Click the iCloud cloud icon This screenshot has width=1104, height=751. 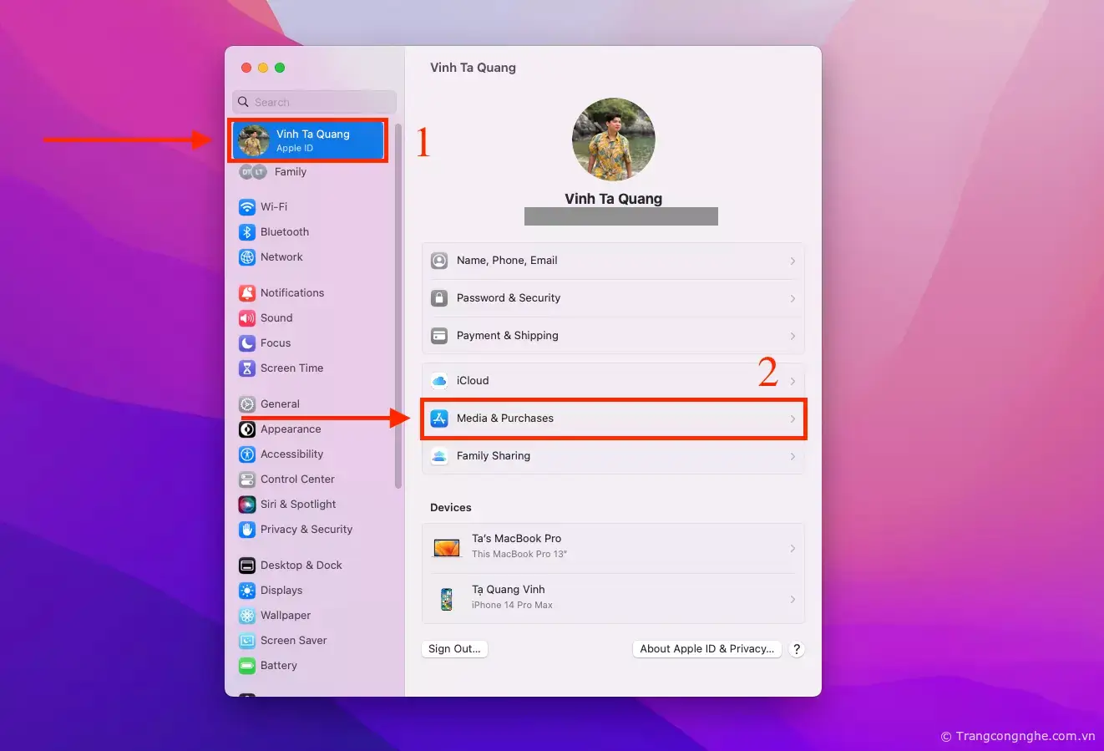[439, 381]
